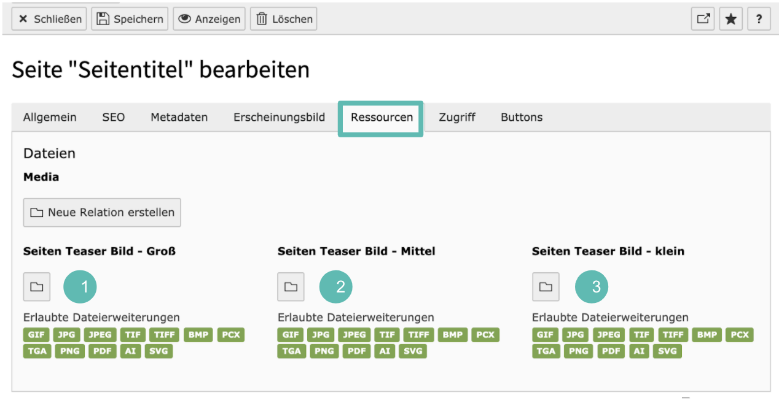View page with Anzeigen button

pyautogui.click(x=209, y=19)
